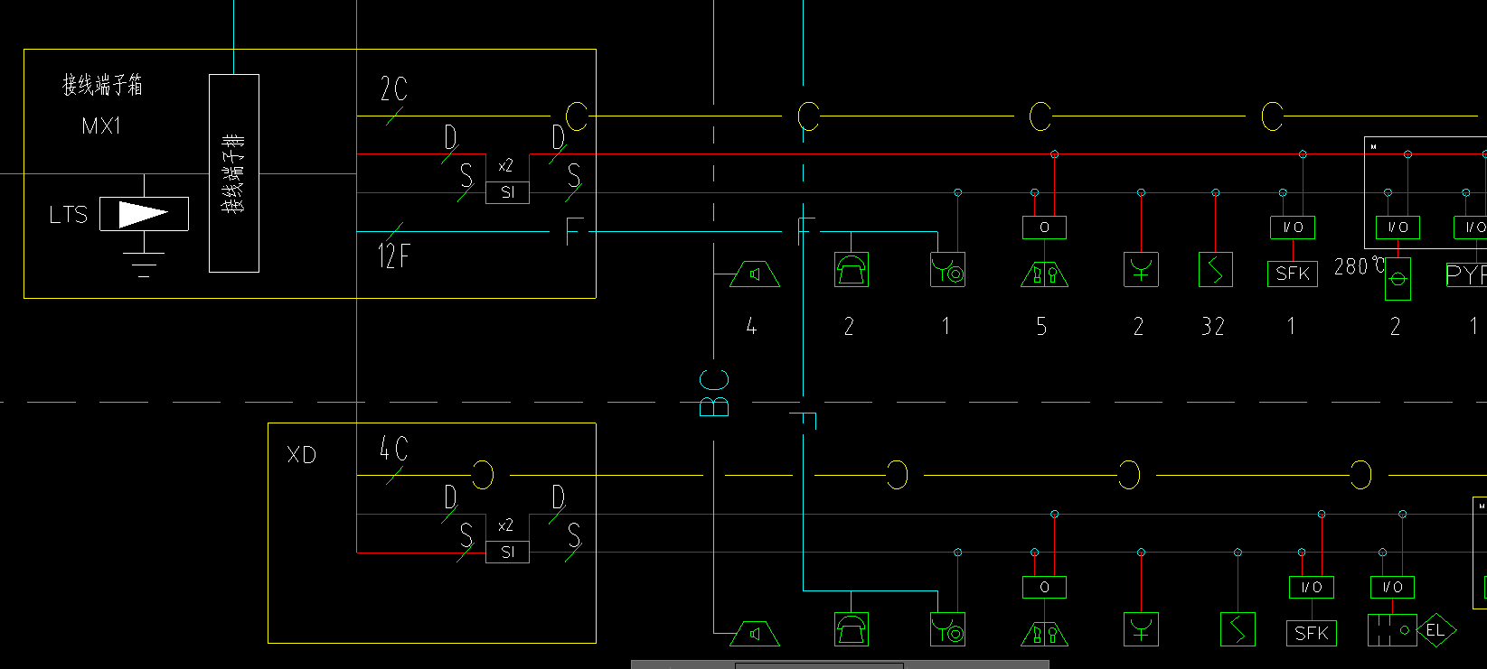The width and height of the screenshot is (1487, 669).
Task: Select the O module box in XD circuit
Action: pos(1044,587)
